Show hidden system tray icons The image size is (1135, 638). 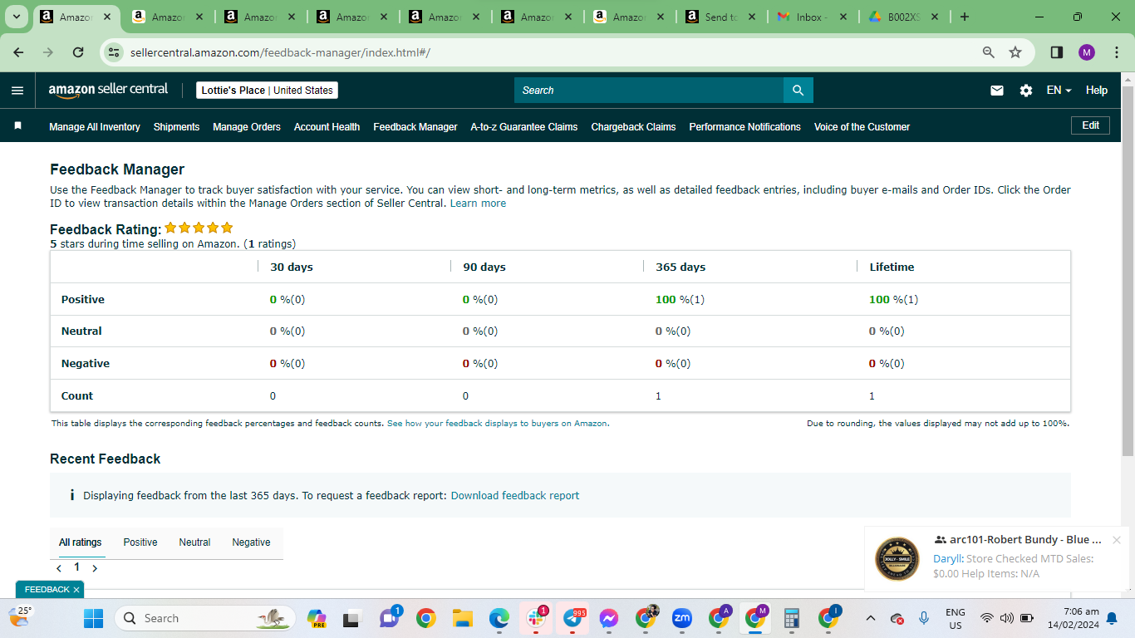[871, 618]
